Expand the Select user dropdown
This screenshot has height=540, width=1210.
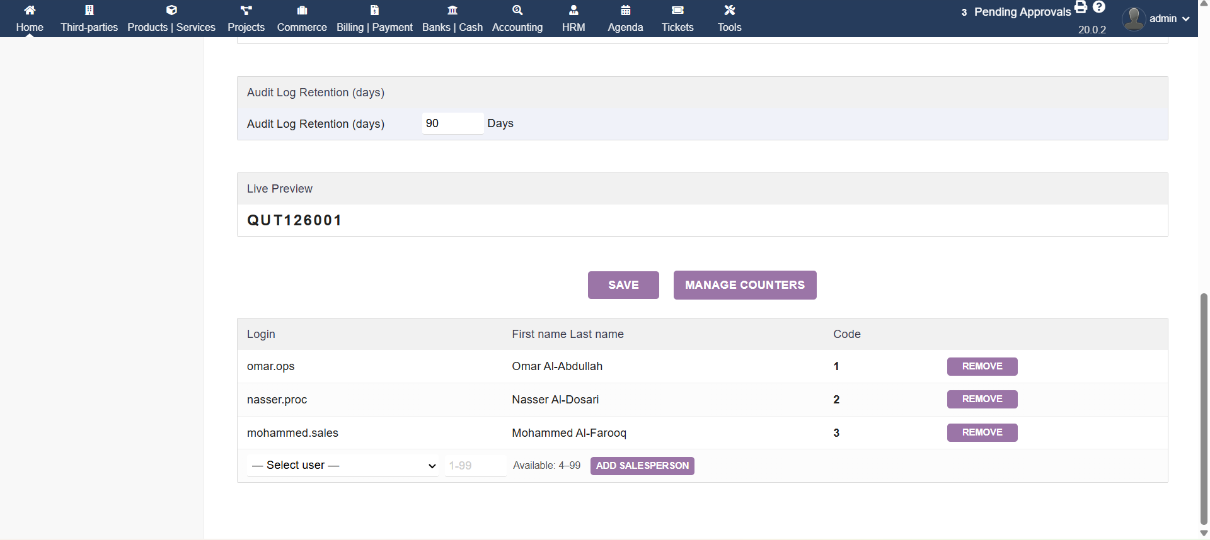coord(343,466)
